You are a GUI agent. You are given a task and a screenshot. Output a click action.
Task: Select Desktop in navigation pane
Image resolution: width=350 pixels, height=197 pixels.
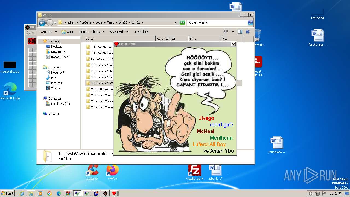56,47
